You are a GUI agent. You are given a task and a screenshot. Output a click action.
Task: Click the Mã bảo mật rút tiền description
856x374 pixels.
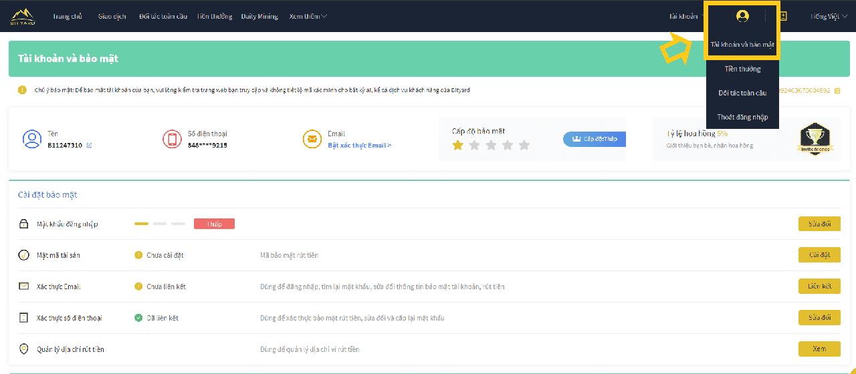[x=289, y=255]
